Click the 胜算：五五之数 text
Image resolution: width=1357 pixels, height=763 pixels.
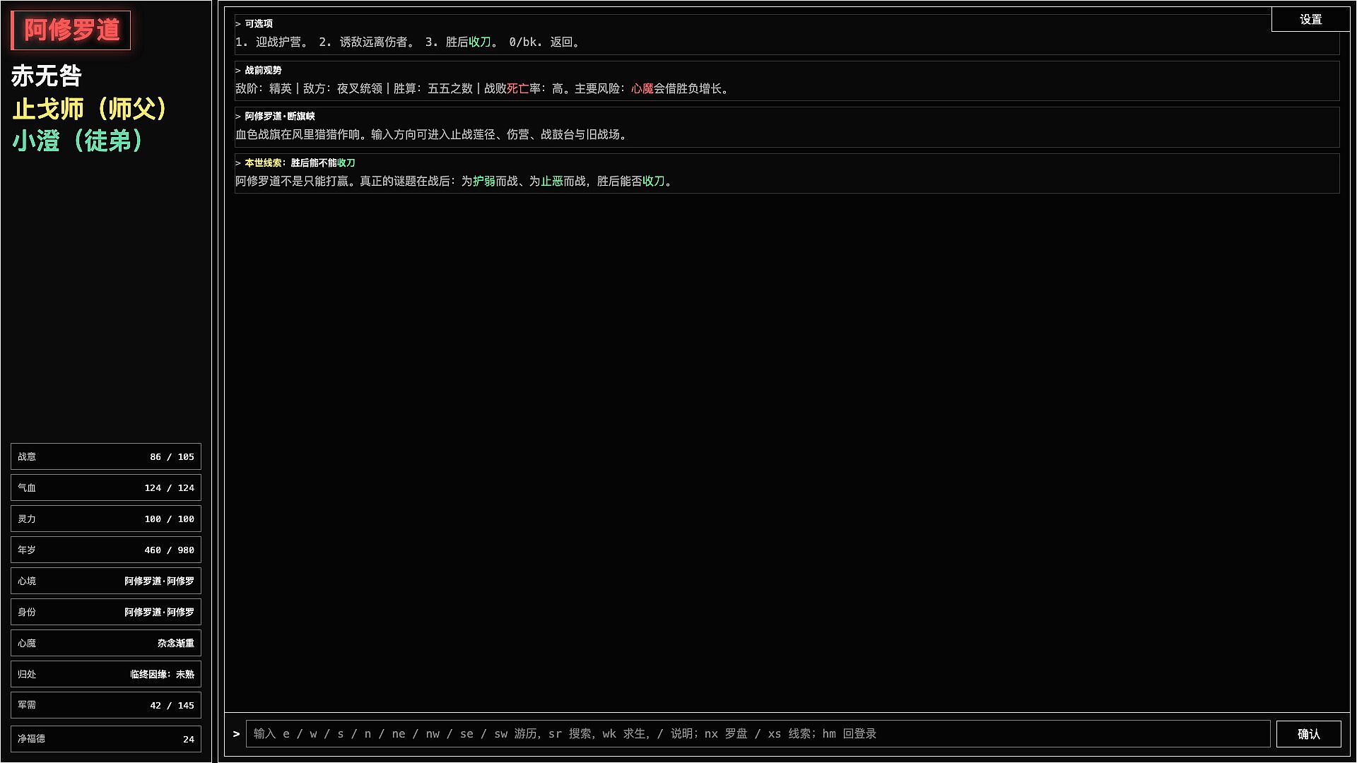click(433, 88)
